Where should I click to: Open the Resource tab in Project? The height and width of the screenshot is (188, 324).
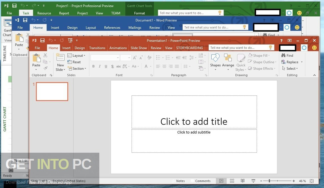44,13
